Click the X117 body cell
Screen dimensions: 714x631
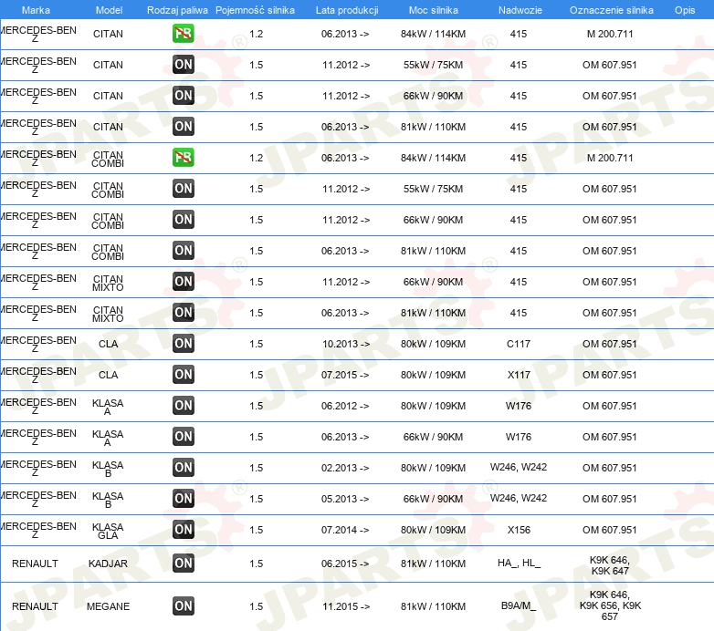pos(519,375)
